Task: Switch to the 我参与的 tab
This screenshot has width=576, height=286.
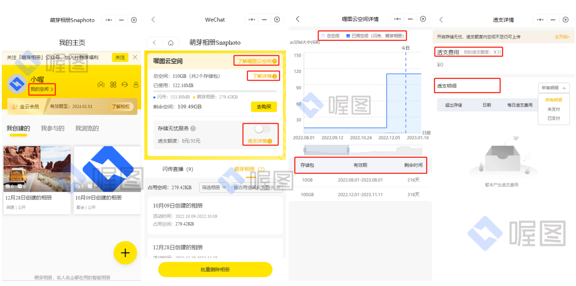Action: pyautogui.click(x=53, y=128)
